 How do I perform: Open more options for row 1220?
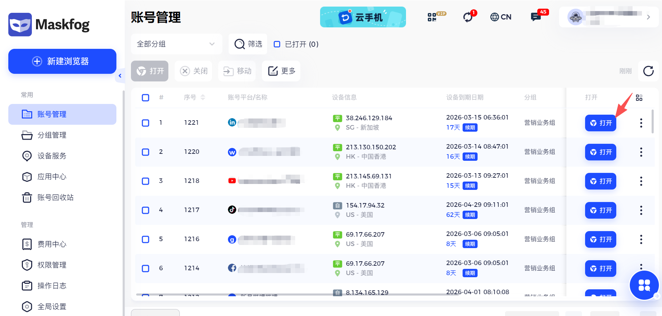click(x=641, y=152)
